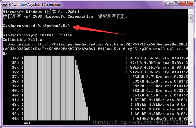Minimize the cmd.exe window

pos(168,3)
